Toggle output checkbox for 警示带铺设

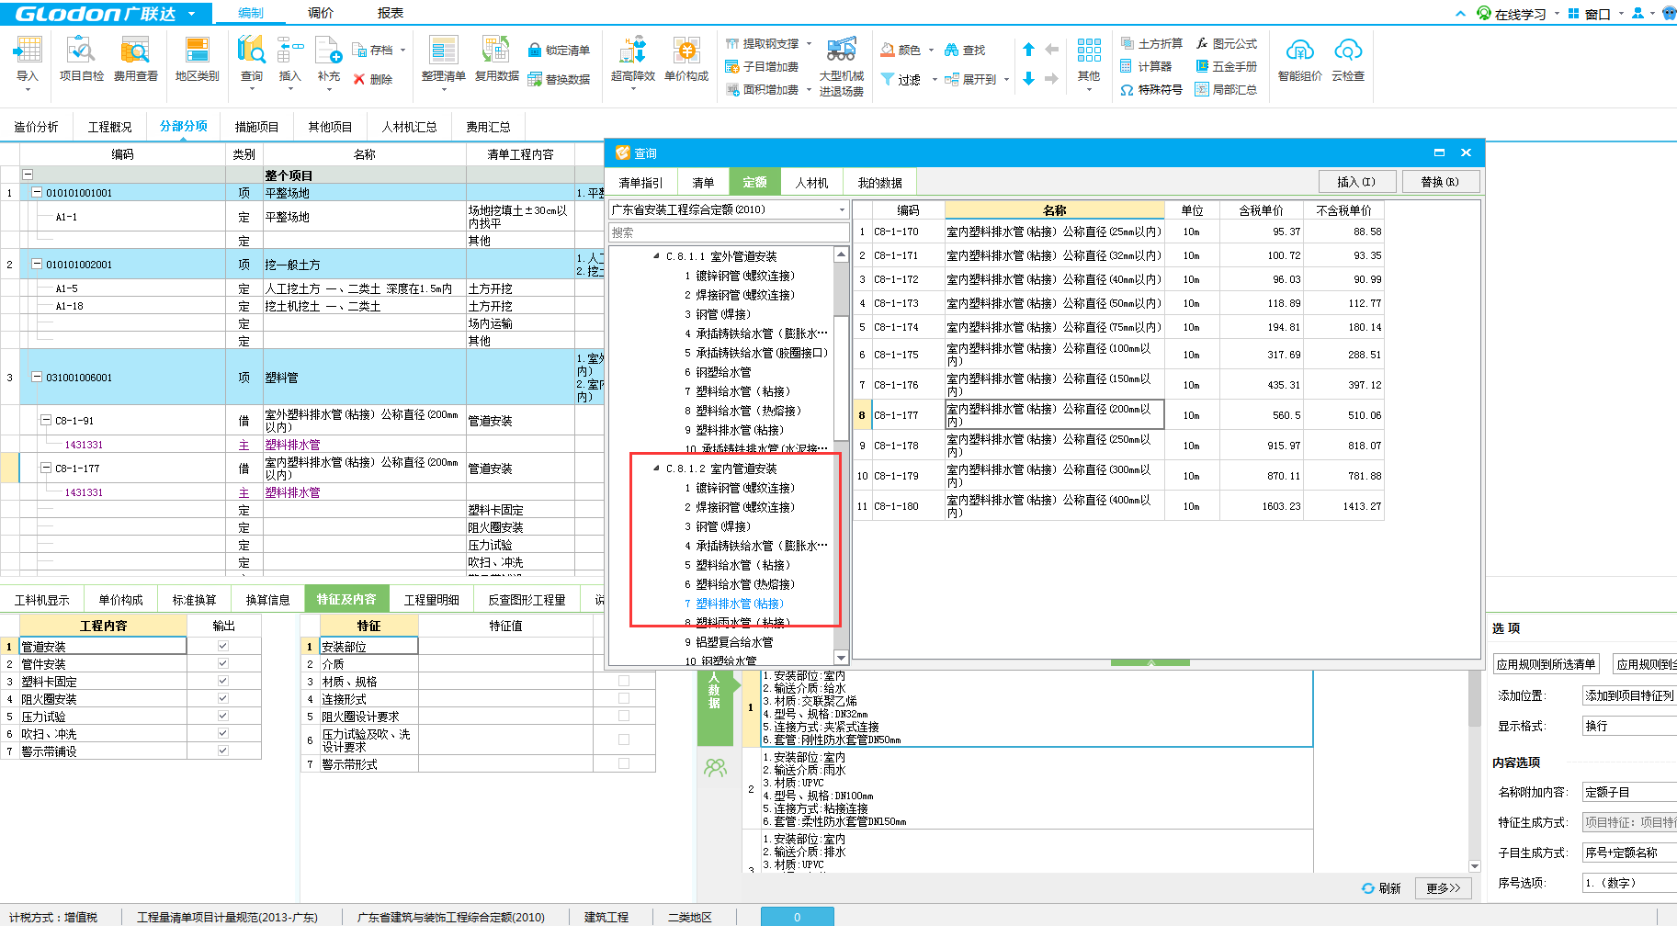tap(222, 751)
